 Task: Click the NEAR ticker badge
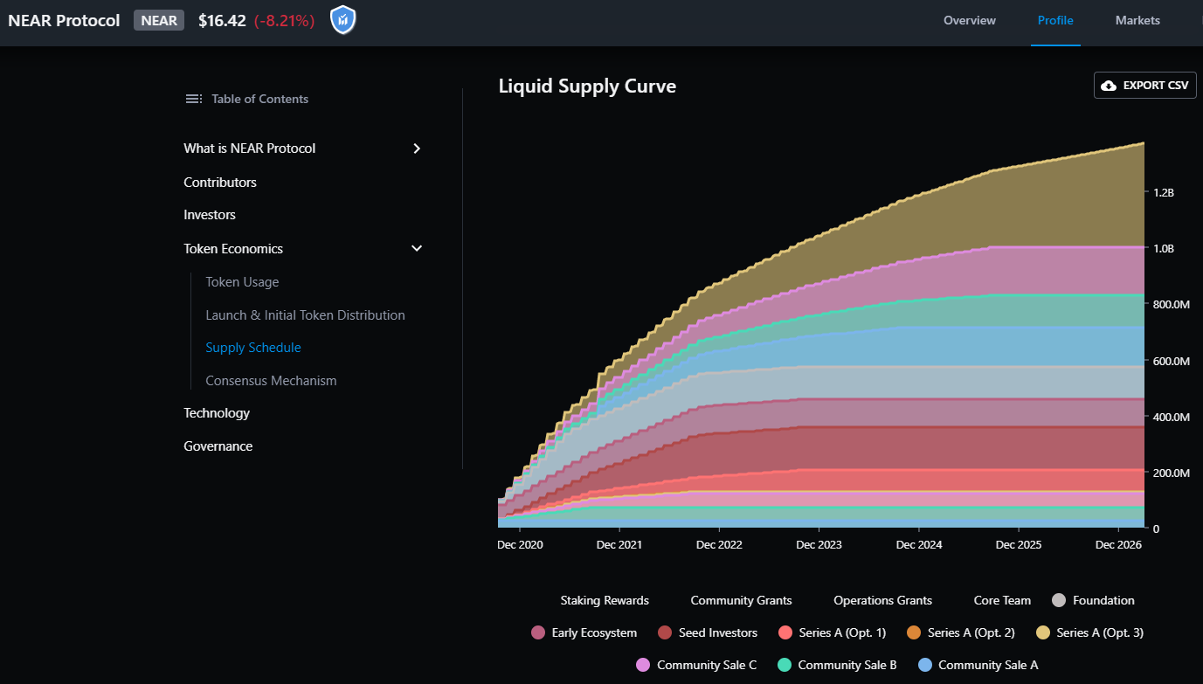coord(159,20)
